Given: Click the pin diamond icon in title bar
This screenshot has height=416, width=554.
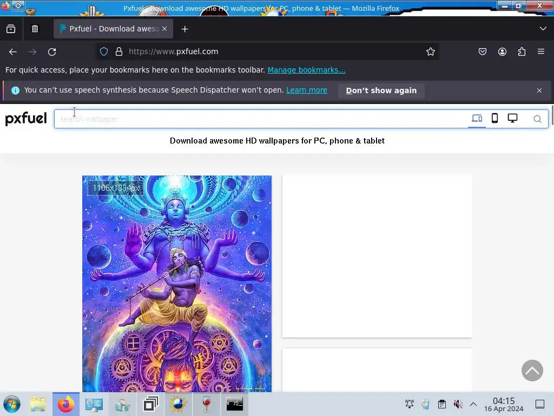Looking at the screenshot, I should pyautogui.click(x=18, y=5).
